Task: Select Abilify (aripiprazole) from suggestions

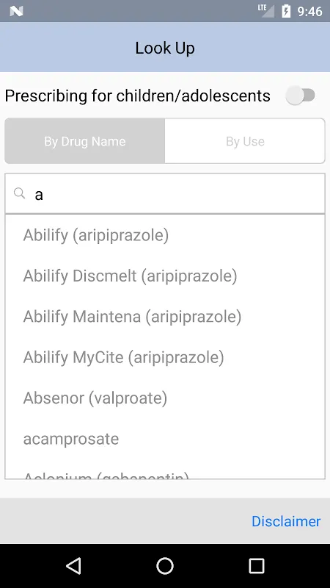Action: tap(165, 235)
